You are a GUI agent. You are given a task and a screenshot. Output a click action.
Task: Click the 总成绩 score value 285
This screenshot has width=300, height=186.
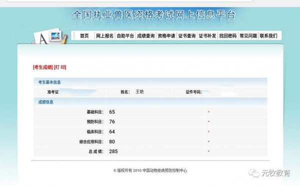[113, 152]
